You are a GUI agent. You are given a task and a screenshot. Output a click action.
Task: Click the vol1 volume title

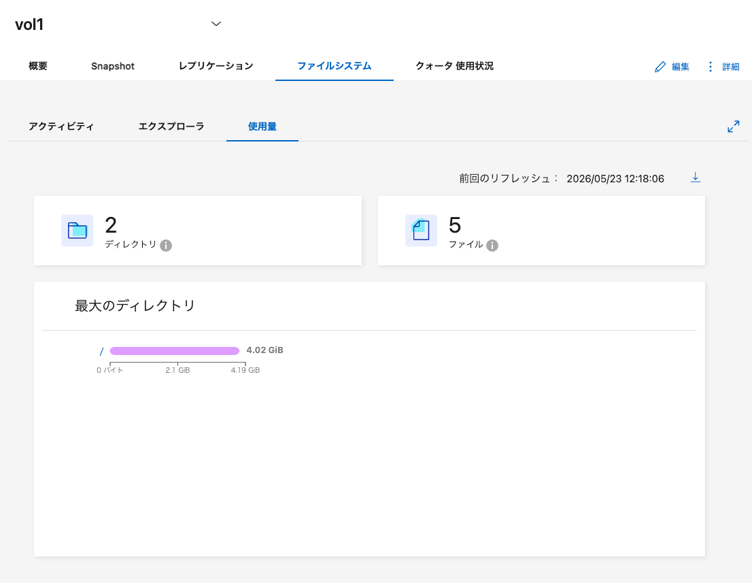click(x=29, y=24)
